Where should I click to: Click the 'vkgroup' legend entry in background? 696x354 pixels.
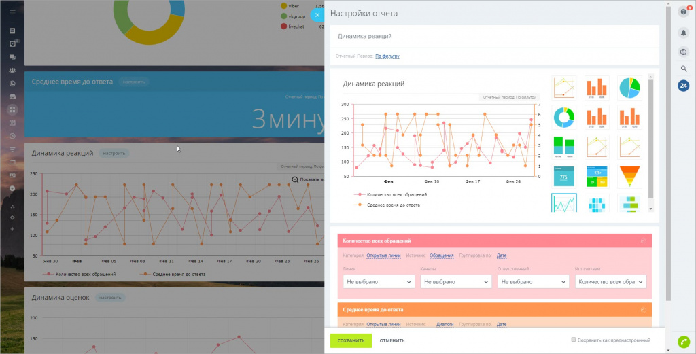pos(293,16)
